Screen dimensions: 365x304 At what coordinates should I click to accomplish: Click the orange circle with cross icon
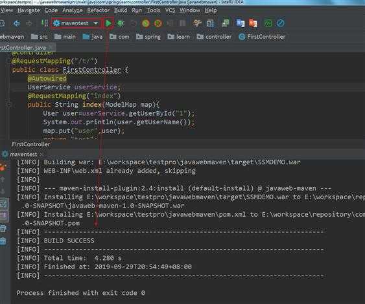(x=158, y=23)
